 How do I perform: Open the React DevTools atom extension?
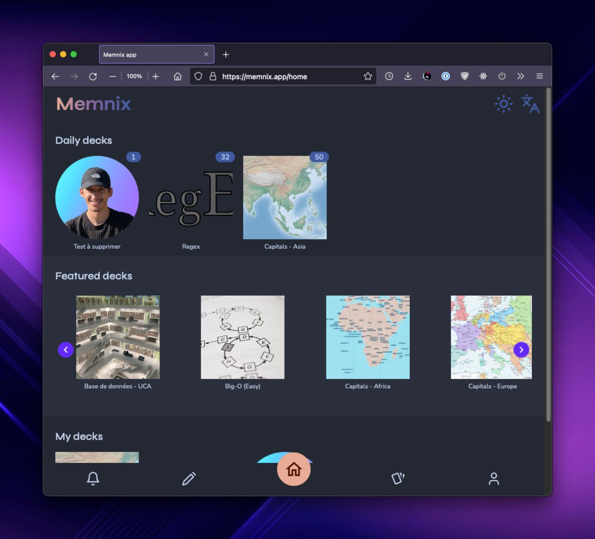(x=483, y=76)
